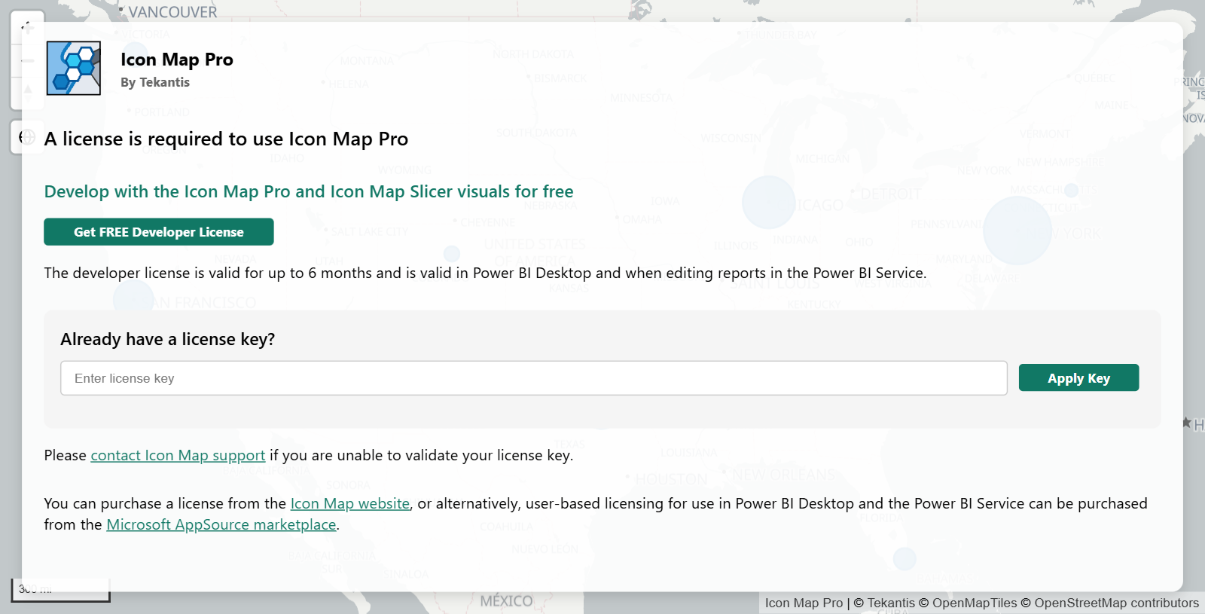This screenshot has width=1205, height=614.
Task: Click 'Develop with the Icon Map Pro' heading
Action: tap(309, 192)
